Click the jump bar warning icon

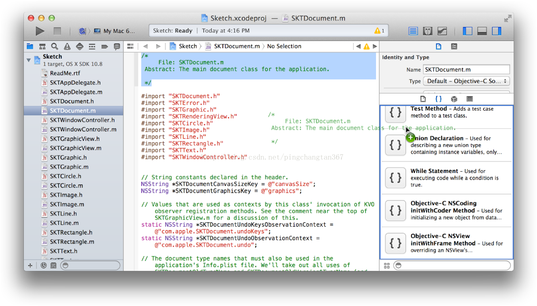click(x=367, y=46)
